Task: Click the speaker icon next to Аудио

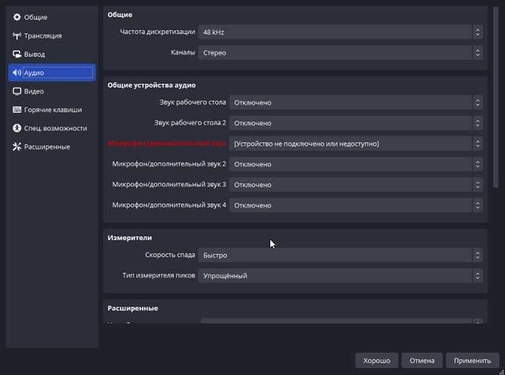Action: point(17,73)
